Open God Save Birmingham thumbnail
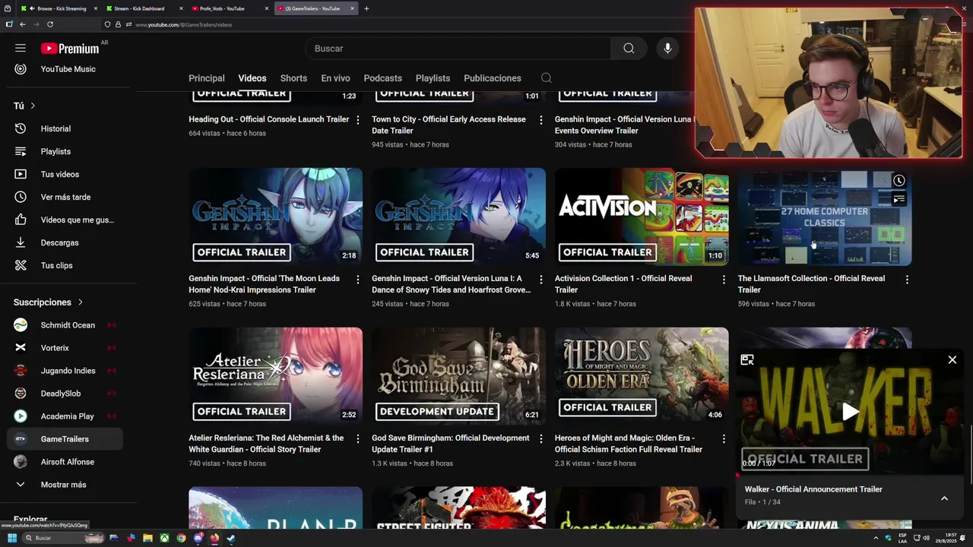The width and height of the screenshot is (973, 547). (458, 376)
